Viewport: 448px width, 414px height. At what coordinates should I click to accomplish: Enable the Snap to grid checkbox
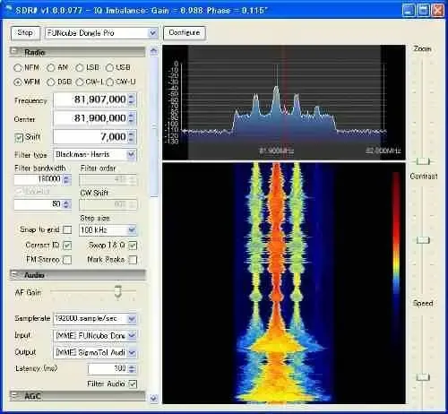[68, 229]
